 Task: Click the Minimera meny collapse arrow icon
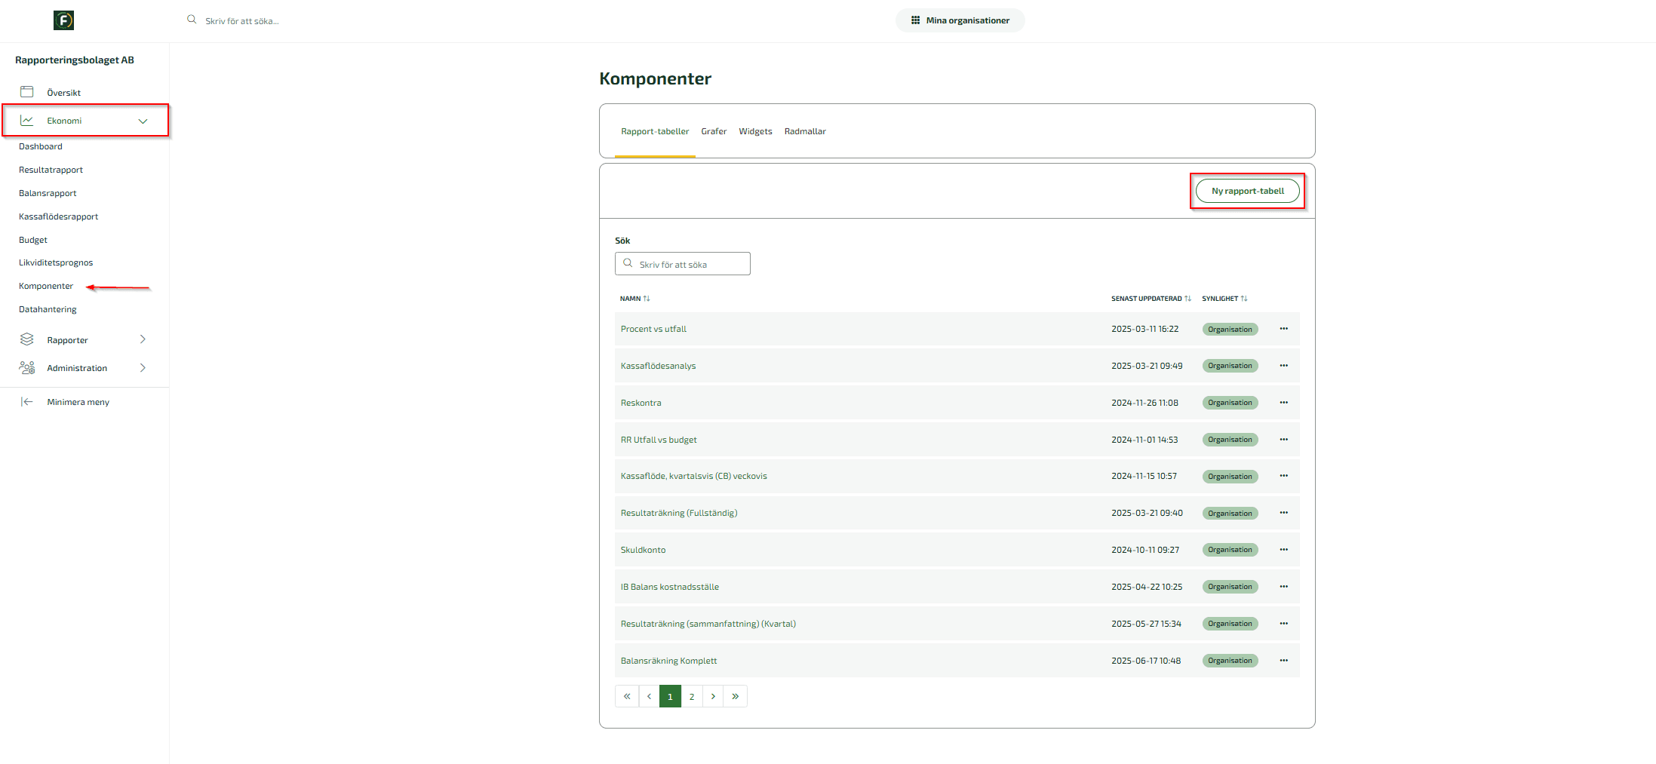pos(27,402)
